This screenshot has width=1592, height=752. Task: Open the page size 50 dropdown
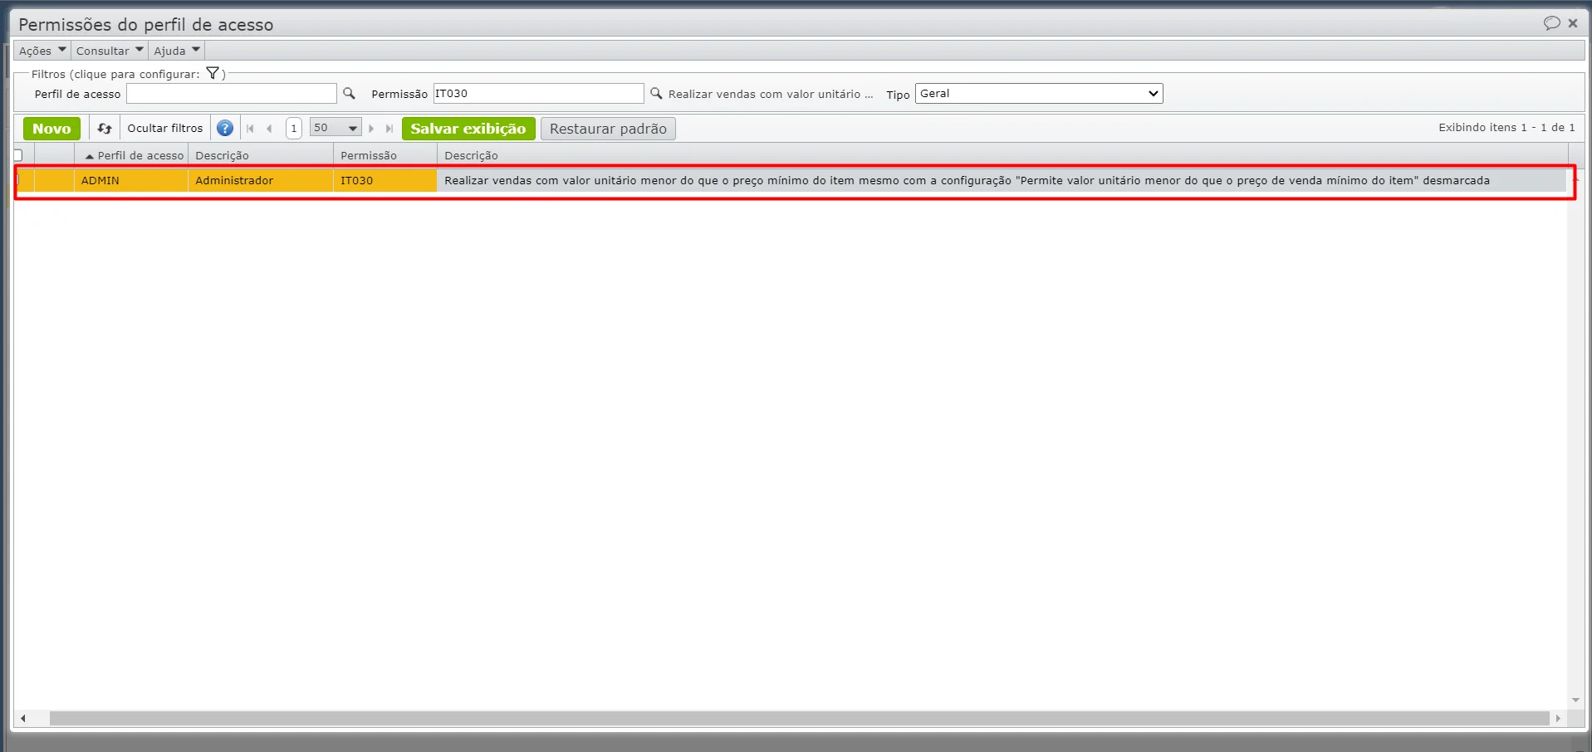pyautogui.click(x=336, y=128)
